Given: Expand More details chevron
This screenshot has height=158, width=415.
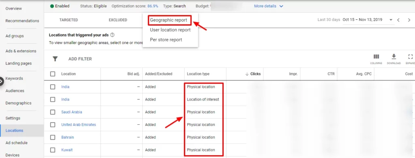Looking at the screenshot, I should point(281,6).
